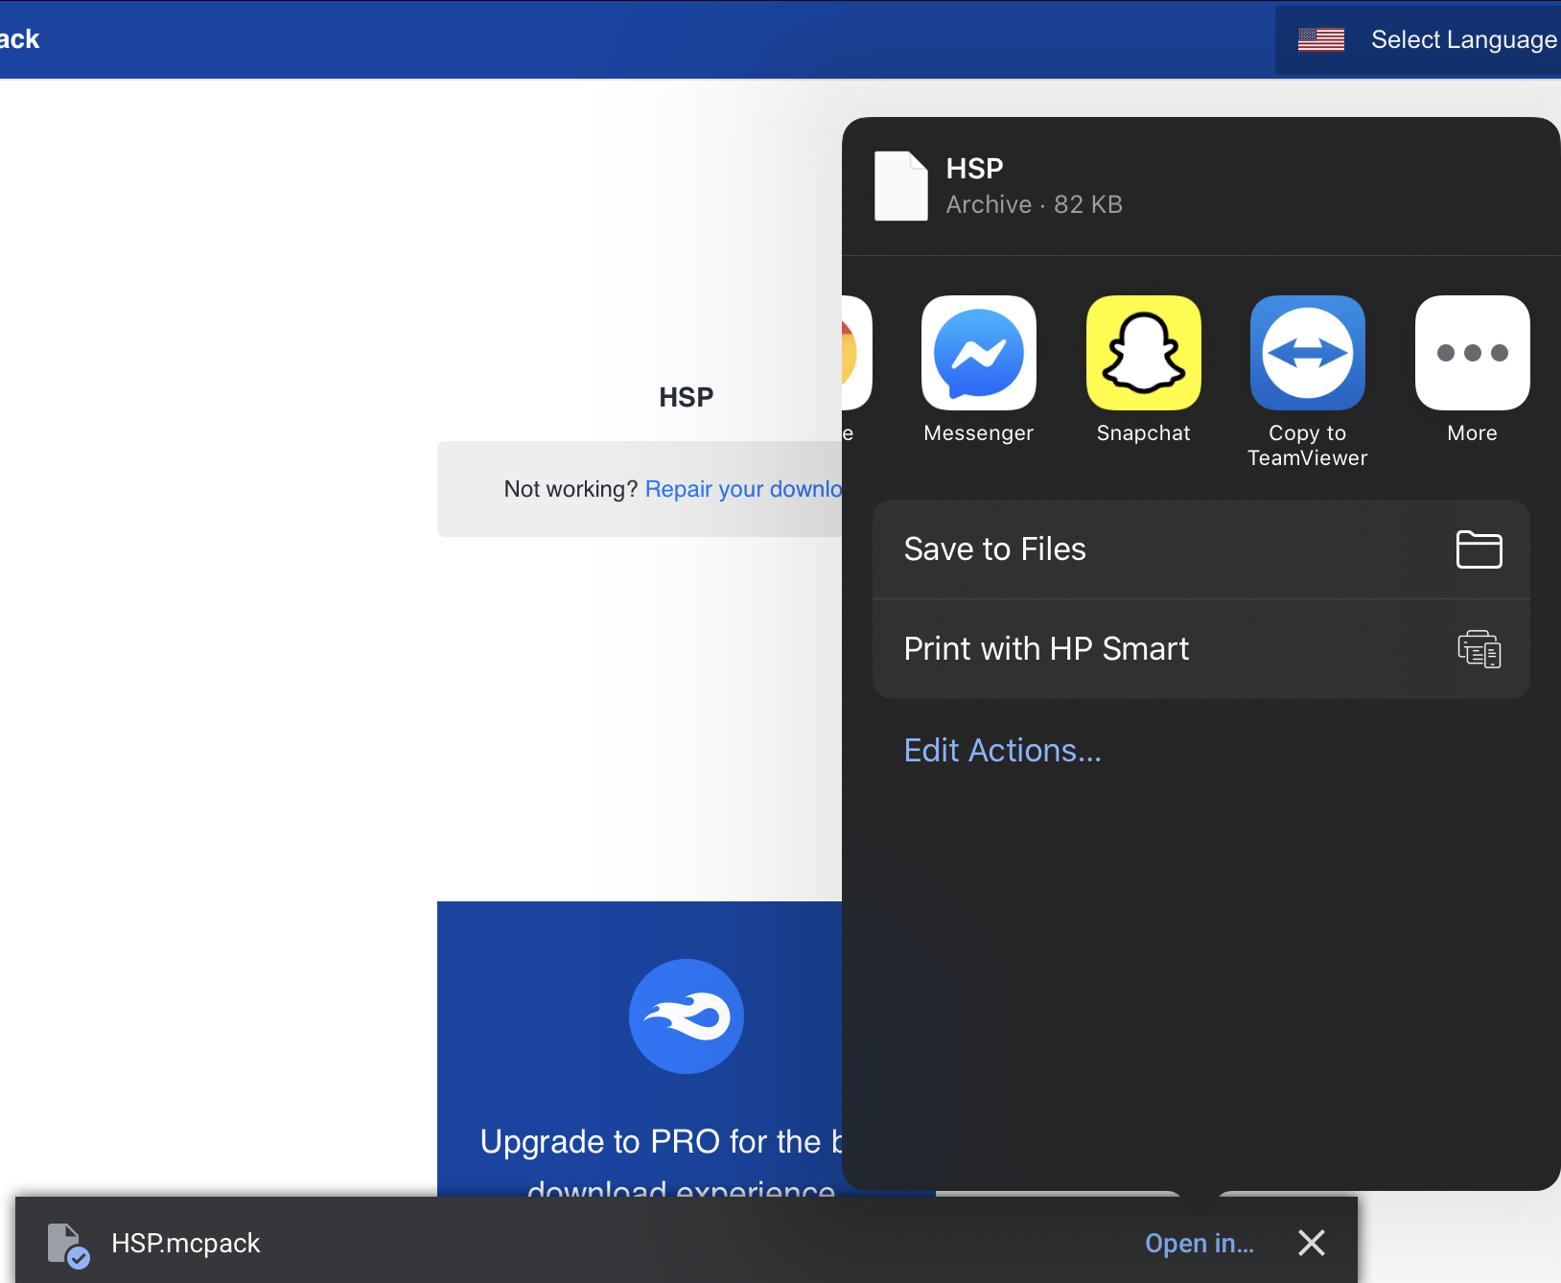Share the file to Snapchat
This screenshot has width=1561, height=1283.
1143,353
